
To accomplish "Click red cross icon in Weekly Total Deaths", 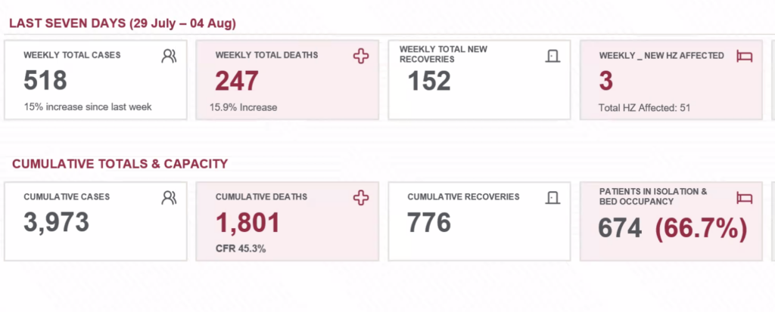I will tap(361, 56).
